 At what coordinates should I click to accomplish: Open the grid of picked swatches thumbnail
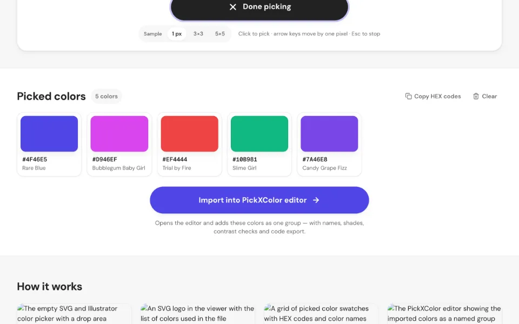pos(321,314)
